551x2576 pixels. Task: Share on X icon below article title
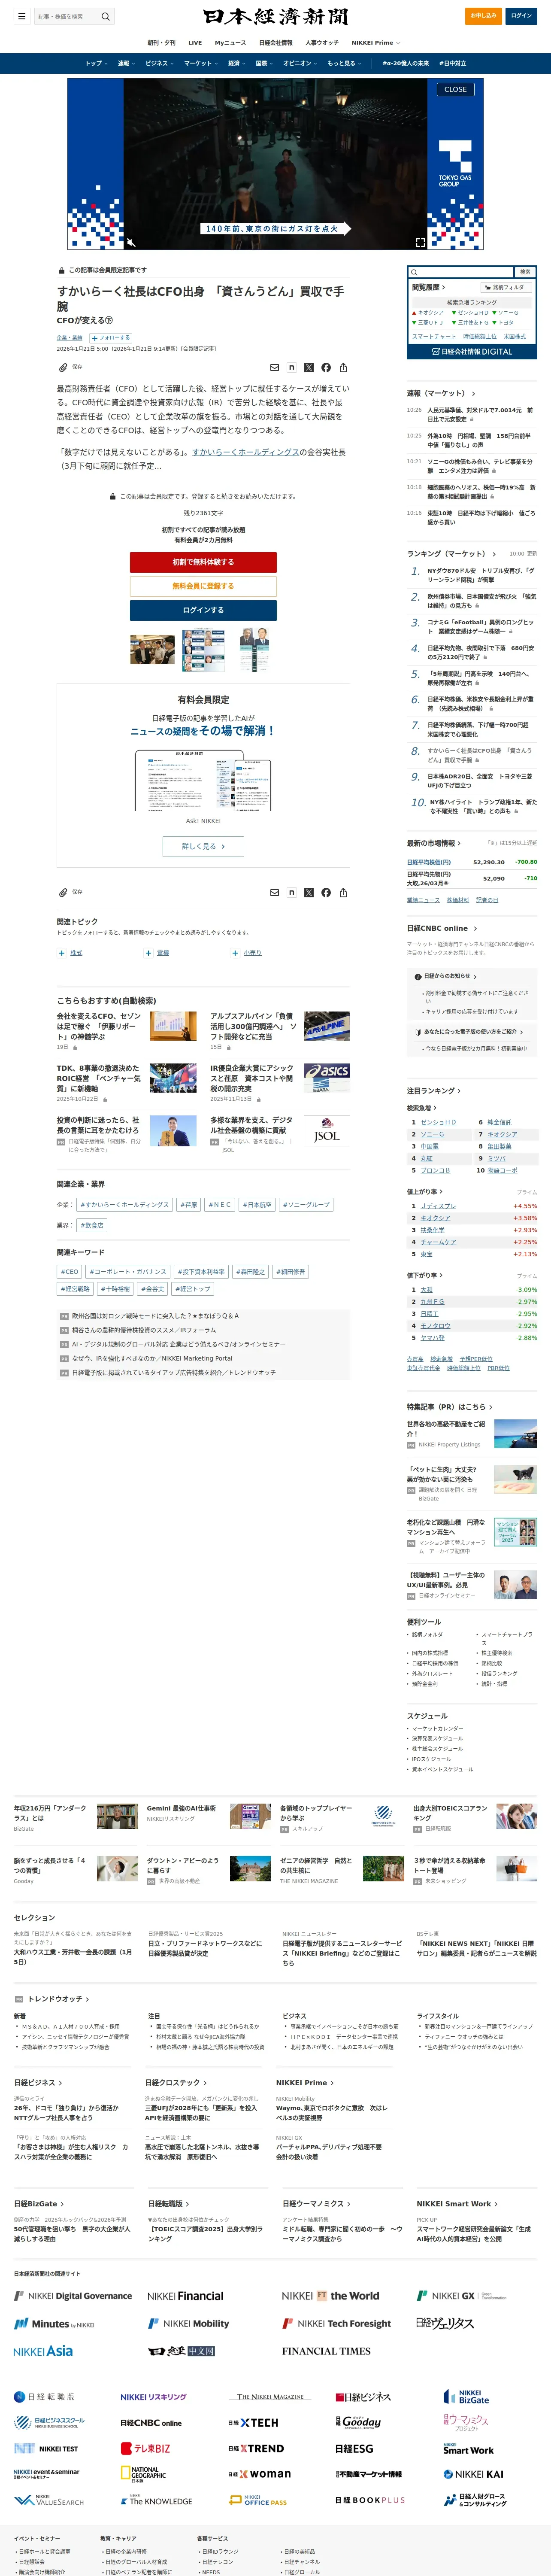point(308,367)
